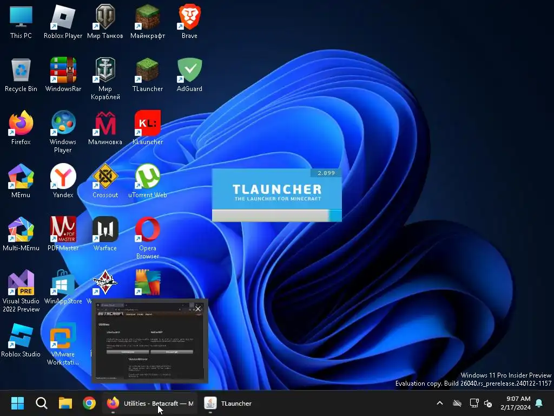Switch to TLauncher taskbar button
The height and width of the screenshot is (416, 554).
tap(228, 403)
